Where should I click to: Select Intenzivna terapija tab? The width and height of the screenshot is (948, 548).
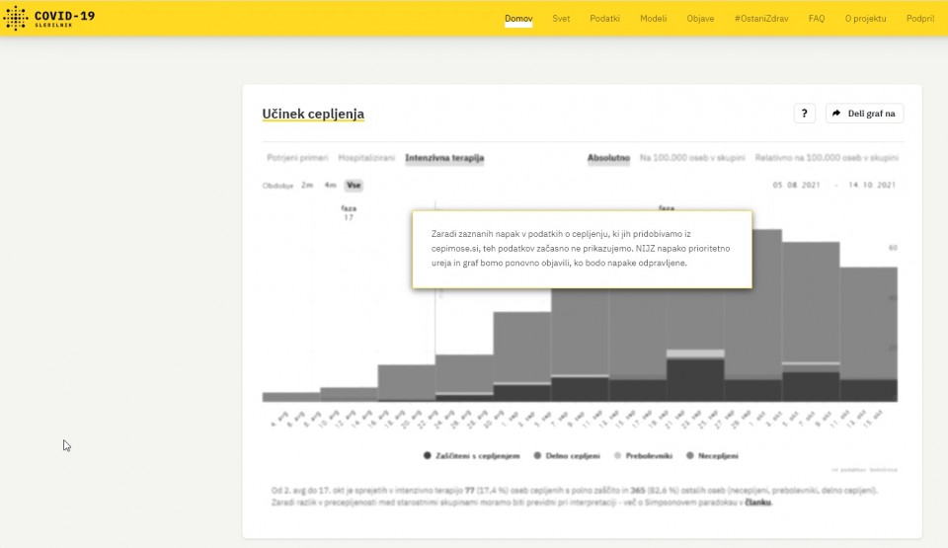click(x=444, y=158)
